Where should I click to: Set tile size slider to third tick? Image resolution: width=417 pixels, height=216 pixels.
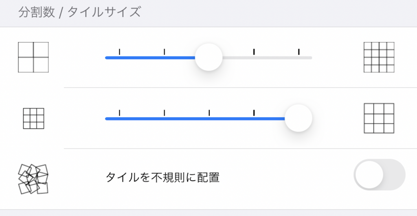(209, 119)
